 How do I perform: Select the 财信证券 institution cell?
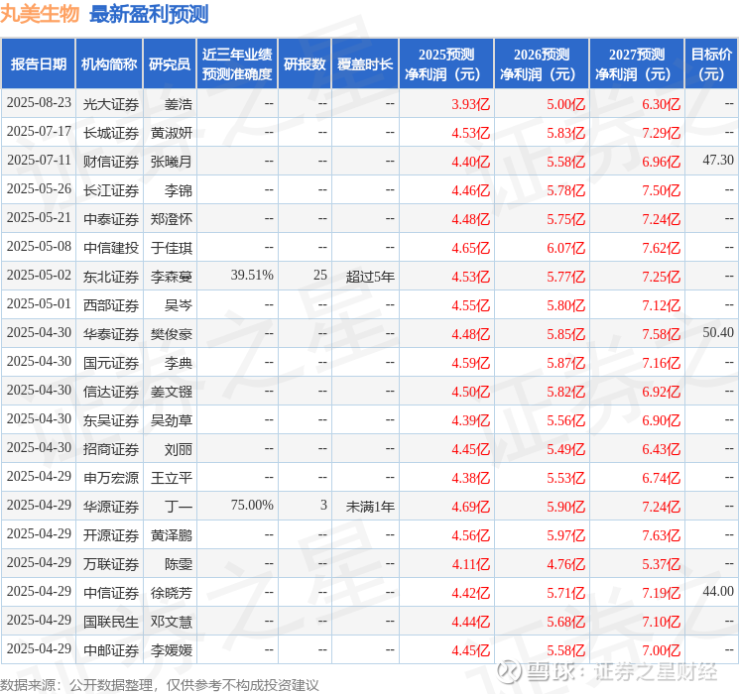pos(111,162)
